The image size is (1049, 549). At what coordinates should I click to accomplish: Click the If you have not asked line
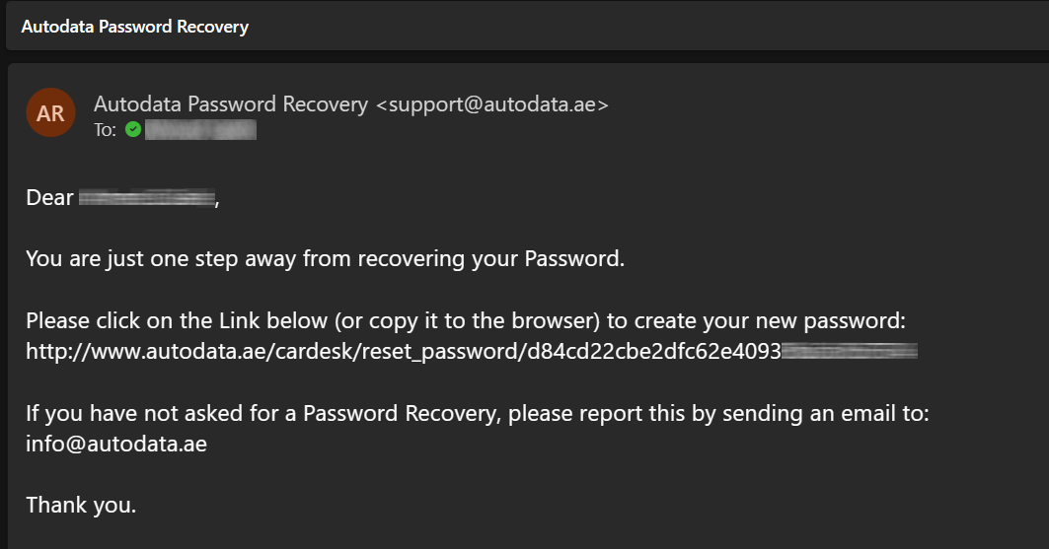point(478,414)
